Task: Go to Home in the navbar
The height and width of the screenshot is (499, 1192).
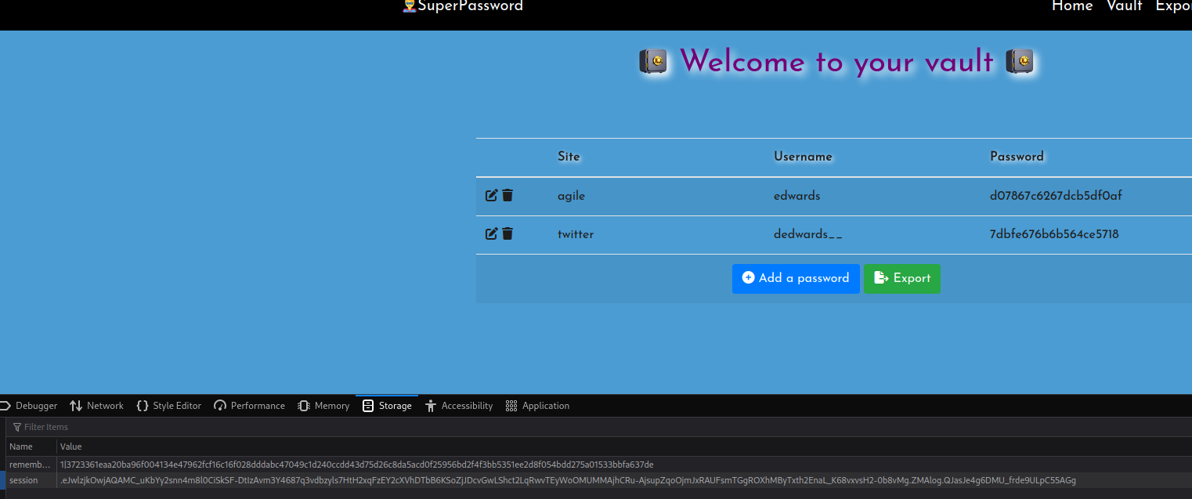Action: click(1071, 6)
